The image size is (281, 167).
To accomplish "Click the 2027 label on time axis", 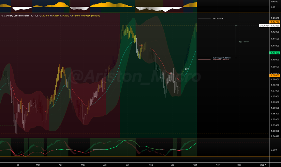I will (x=263, y=165).
